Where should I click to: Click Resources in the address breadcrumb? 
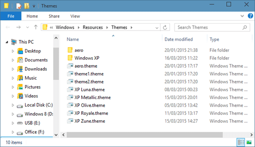93,27
